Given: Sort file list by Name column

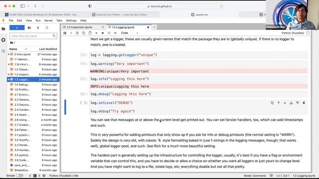Looking at the screenshot, I should tap(19, 49).
